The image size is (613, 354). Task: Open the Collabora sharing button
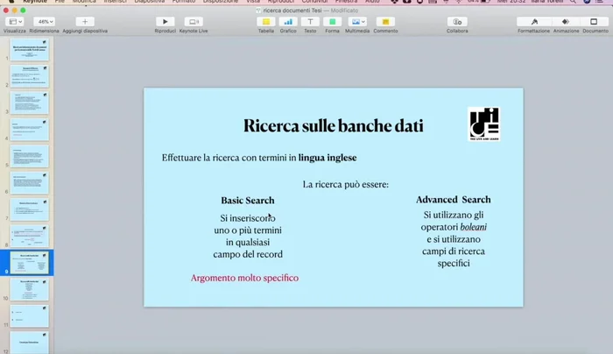457,22
